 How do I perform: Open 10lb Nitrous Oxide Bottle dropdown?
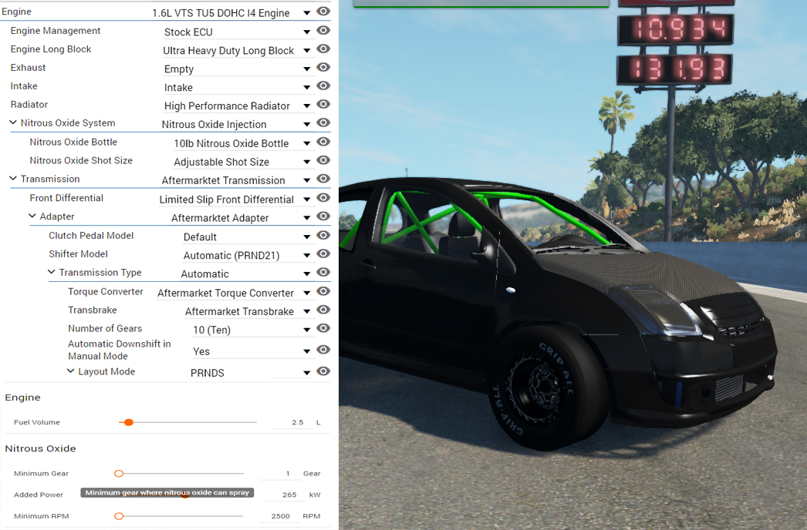(242, 143)
